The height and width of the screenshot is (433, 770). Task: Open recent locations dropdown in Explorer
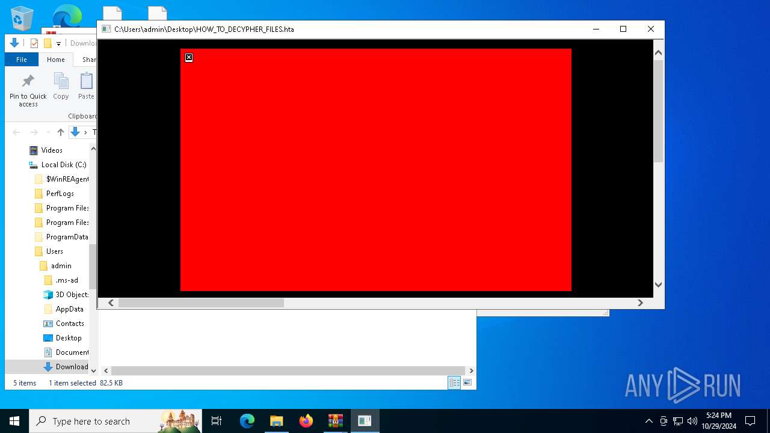[48, 132]
